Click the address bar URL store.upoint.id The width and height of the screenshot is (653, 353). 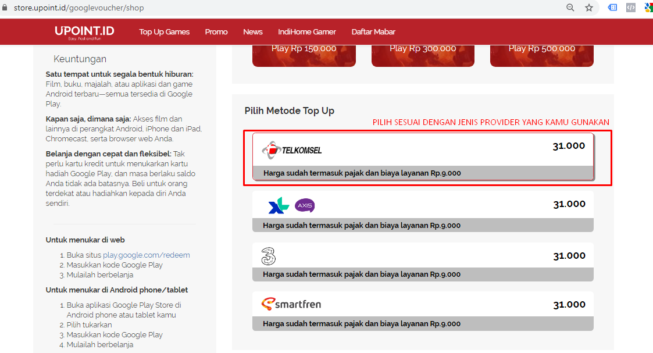pyautogui.click(x=78, y=8)
